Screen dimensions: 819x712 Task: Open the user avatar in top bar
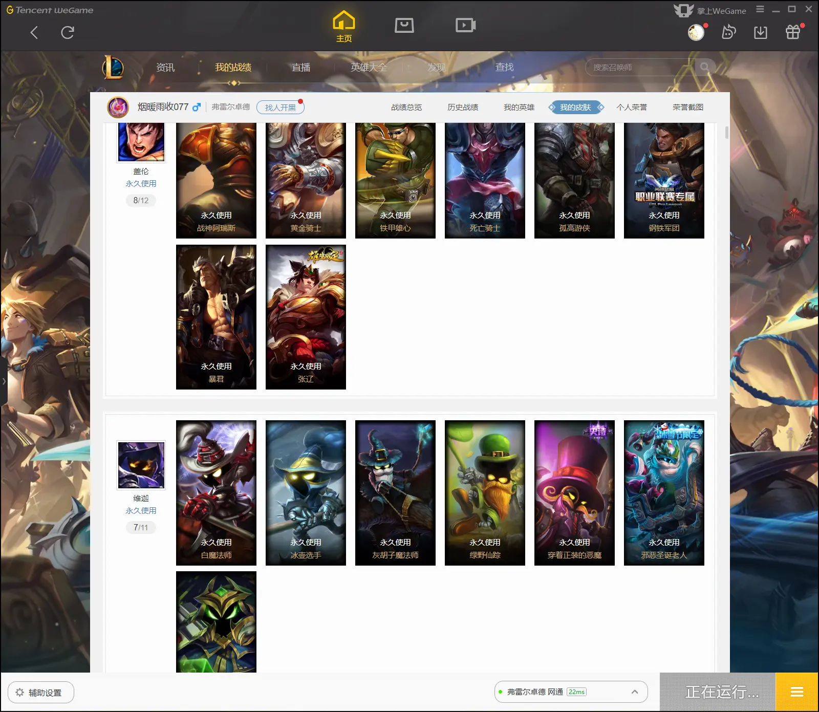click(696, 33)
